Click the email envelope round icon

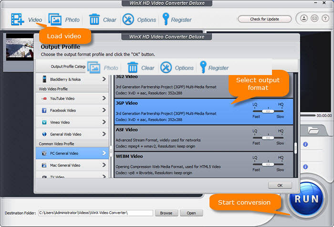coord(314,18)
